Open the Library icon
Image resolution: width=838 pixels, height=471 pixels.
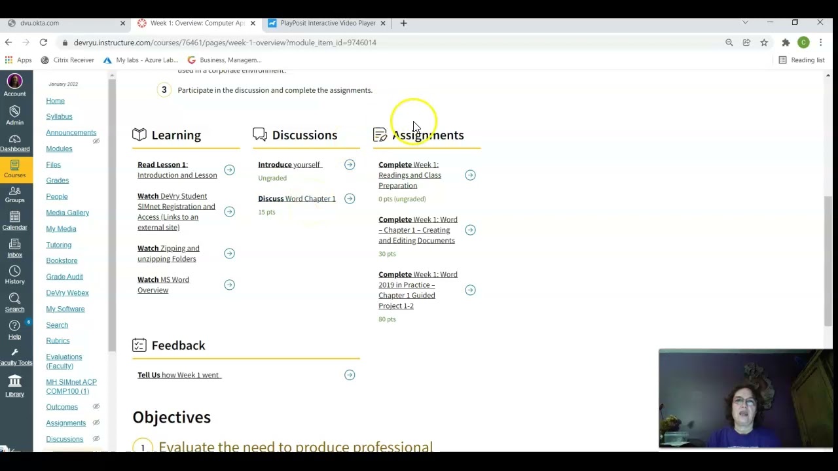[x=14, y=385]
